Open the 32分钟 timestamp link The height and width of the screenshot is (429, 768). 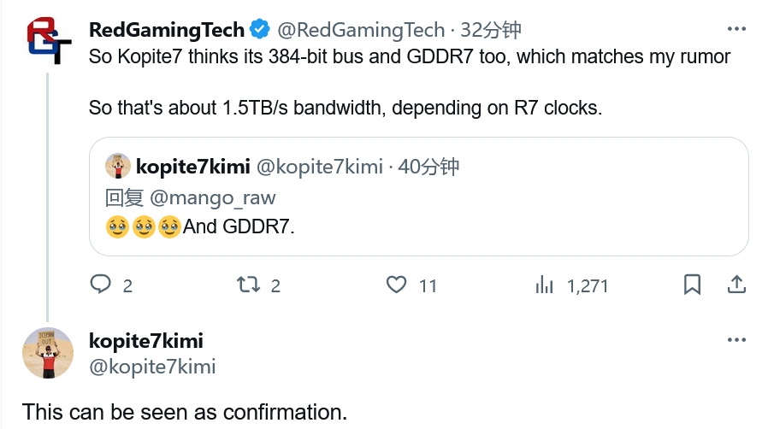tap(490, 30)
